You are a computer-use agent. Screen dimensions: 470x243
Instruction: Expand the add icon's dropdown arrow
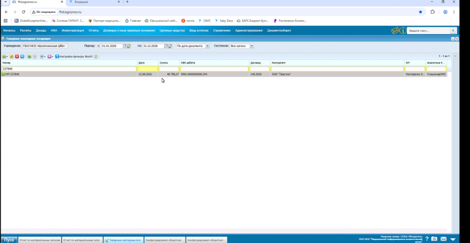[7, 57]
